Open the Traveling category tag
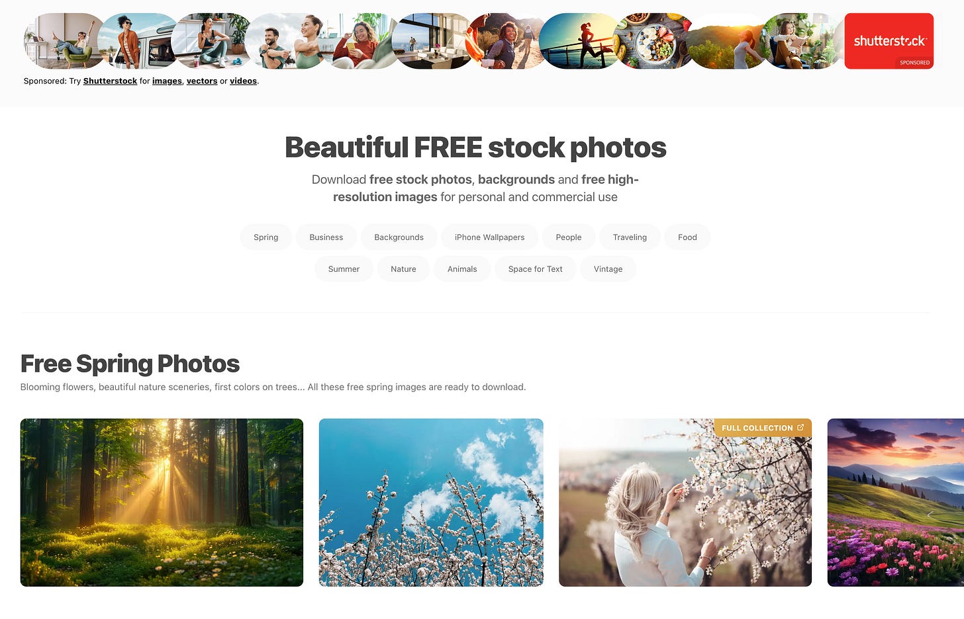The image size is (964, 619). [x=630, y=237]
